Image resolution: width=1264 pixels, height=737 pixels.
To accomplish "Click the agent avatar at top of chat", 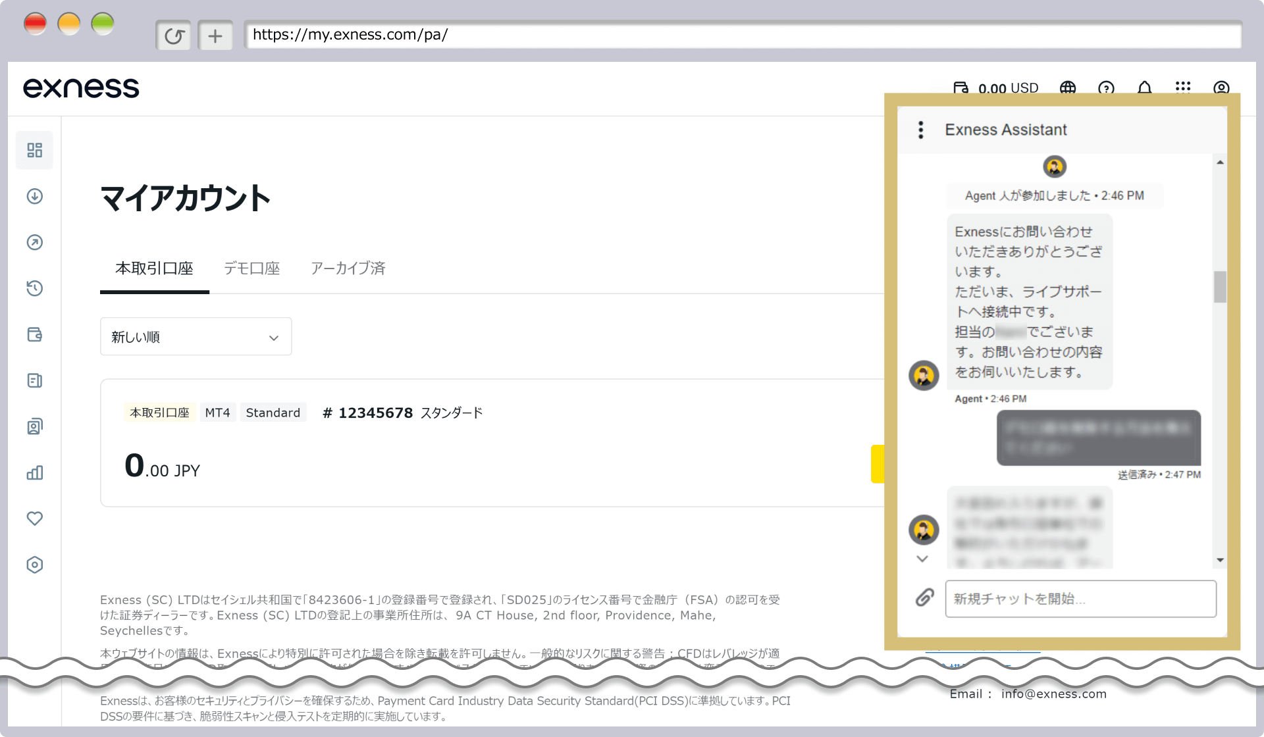I will point(1055,166).
